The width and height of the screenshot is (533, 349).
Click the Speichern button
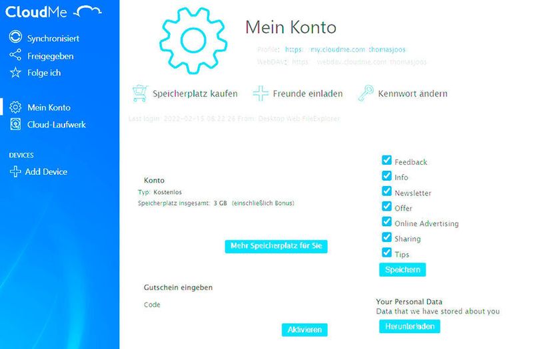click(402, 270)
